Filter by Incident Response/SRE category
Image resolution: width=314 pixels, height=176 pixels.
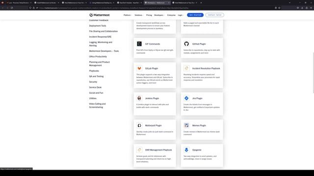pos(100,37)
